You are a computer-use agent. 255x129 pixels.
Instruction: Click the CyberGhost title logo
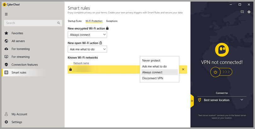pyautogui.click(x=11, y=4)
